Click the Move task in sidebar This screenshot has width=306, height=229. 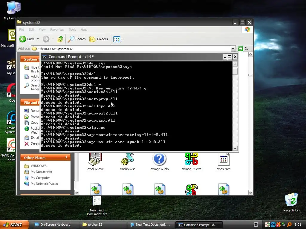pos(32,117)
